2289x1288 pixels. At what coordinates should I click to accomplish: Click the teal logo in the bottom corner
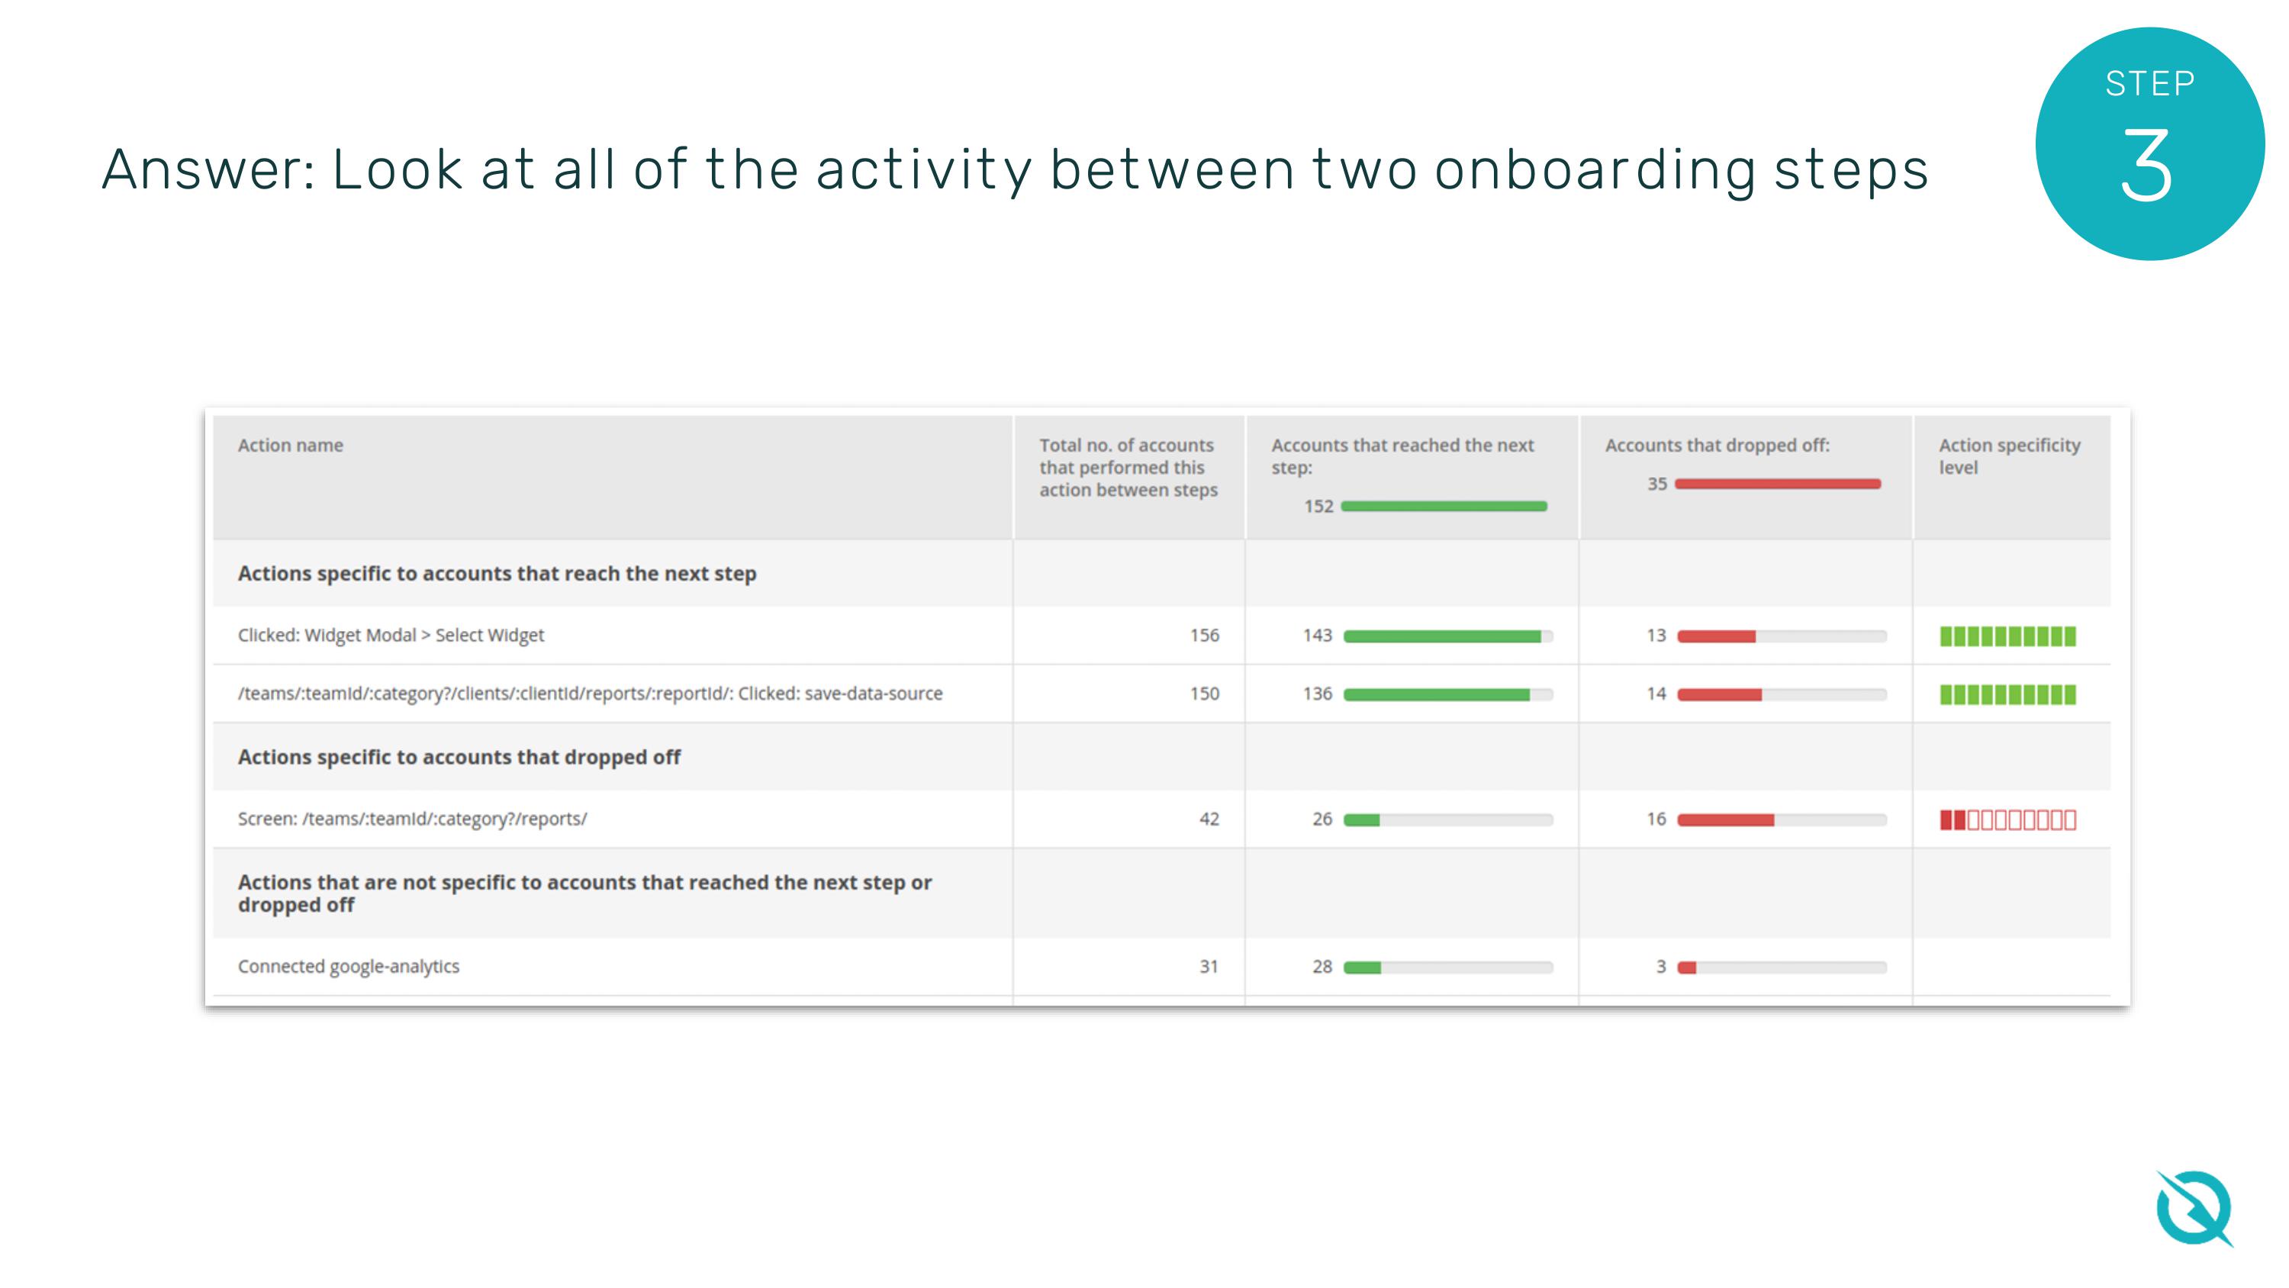pyautogui.click(x=2193, y=1208)
